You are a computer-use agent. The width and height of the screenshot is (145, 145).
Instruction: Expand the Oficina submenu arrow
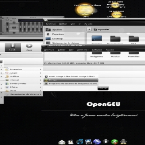pyautogui.click(x=41, y=87)
